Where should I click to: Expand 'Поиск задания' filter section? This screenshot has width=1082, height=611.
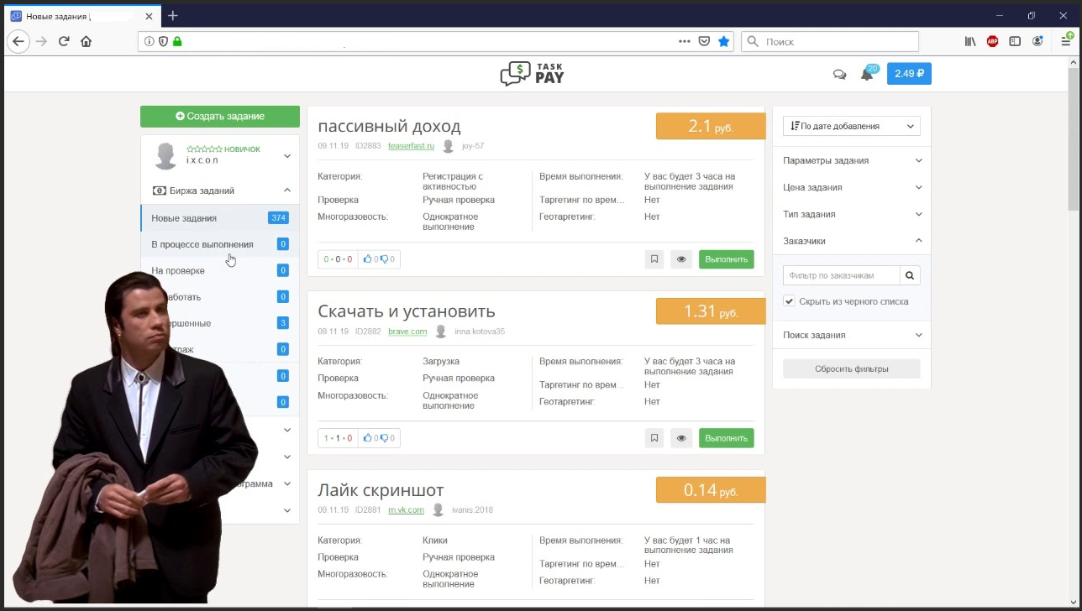[x=852, y=335]
